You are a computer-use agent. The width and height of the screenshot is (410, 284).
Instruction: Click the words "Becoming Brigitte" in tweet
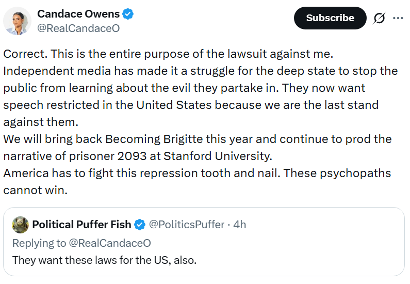(x=139, y=139)
